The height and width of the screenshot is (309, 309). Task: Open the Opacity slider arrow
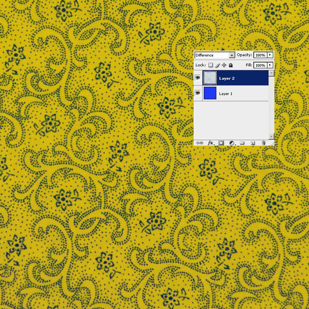click(x=270, y=55)
